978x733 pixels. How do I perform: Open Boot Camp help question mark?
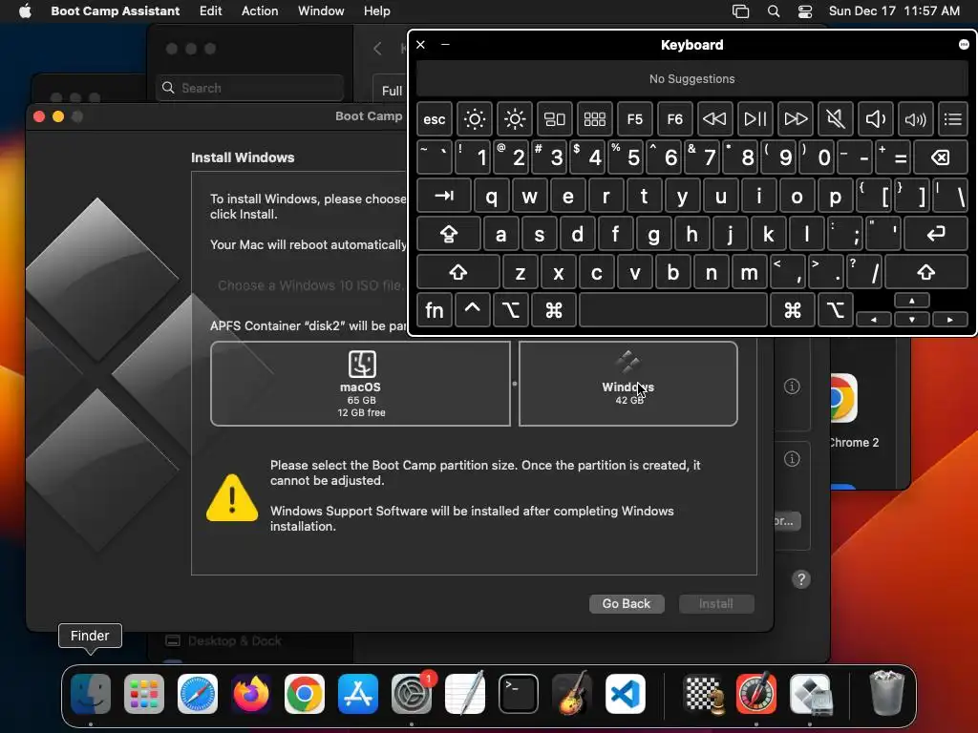801,579
